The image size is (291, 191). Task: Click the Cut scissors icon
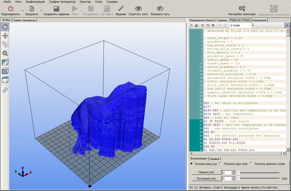(203, 25)
